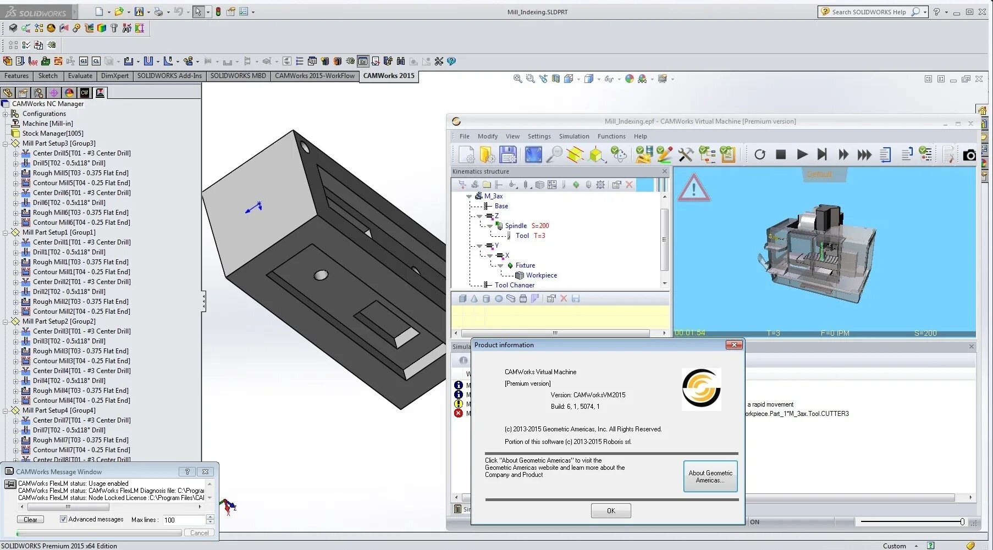The image size is (993, 550).
Task: Open the selection arrow dropdown in top toolbar
Action: [x=208, y=12]
